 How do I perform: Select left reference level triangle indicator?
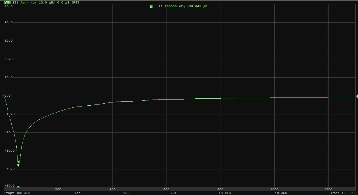(3, 96)
